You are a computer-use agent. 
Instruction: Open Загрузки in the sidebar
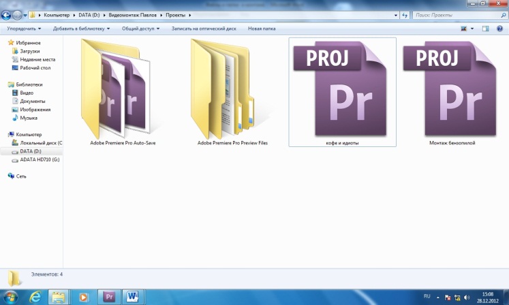tap(29, 51)
